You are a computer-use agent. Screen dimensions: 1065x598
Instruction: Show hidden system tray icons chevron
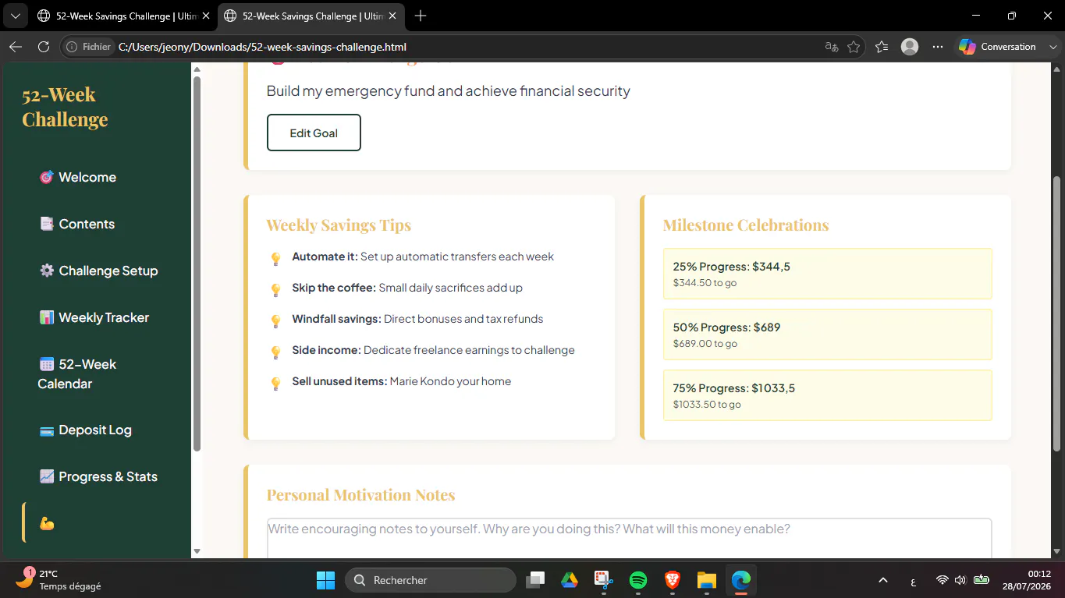pyautogui.click(x=883, y=580)
